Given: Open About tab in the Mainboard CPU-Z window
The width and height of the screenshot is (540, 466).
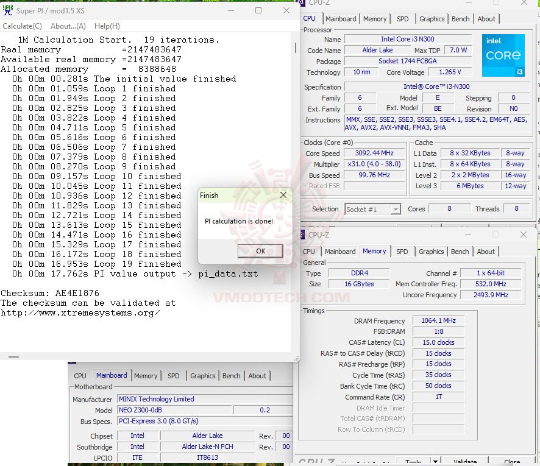Looking at the screenshot, I should 257,376.
